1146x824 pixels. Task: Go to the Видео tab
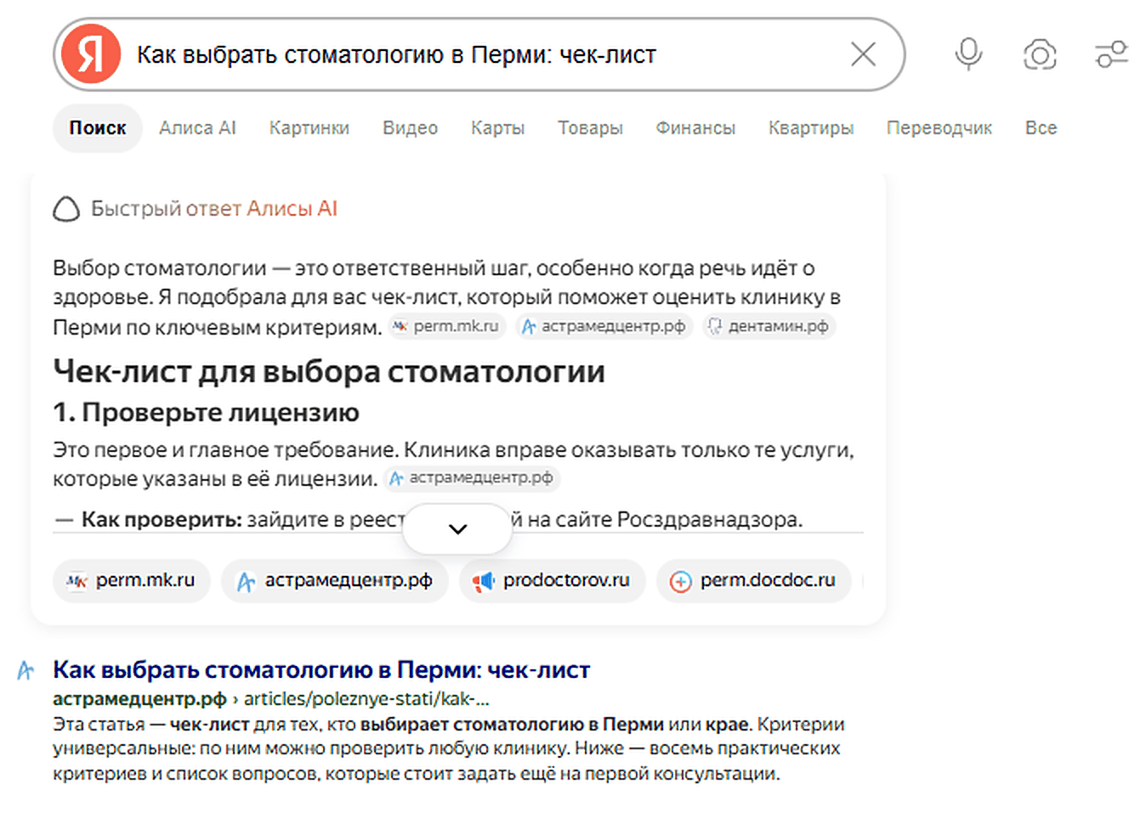tap(410, 128)
